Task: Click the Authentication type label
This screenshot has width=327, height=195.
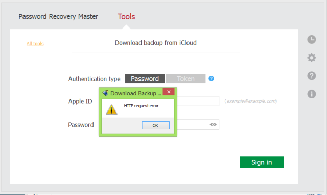Action: pos(94,79)
